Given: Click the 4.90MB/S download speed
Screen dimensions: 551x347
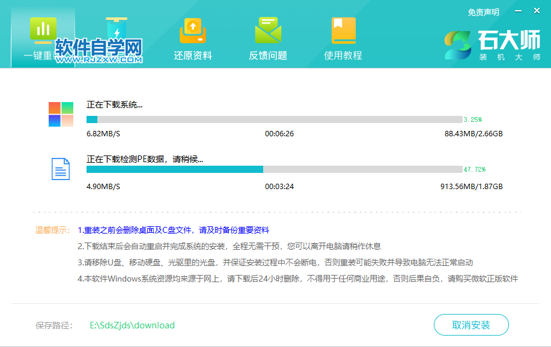Looking at the screenshot, I should 103,187.
